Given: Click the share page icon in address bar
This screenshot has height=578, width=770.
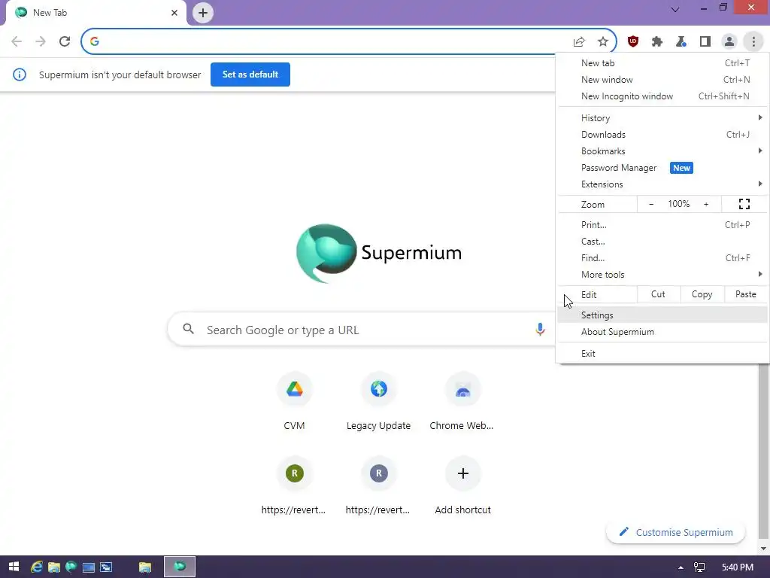Looking at the screenshot, I should 579,42.
